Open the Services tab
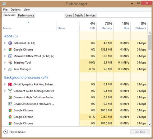Image resolution: width=153 pixels, height=139 pixels. click(90, 16)
